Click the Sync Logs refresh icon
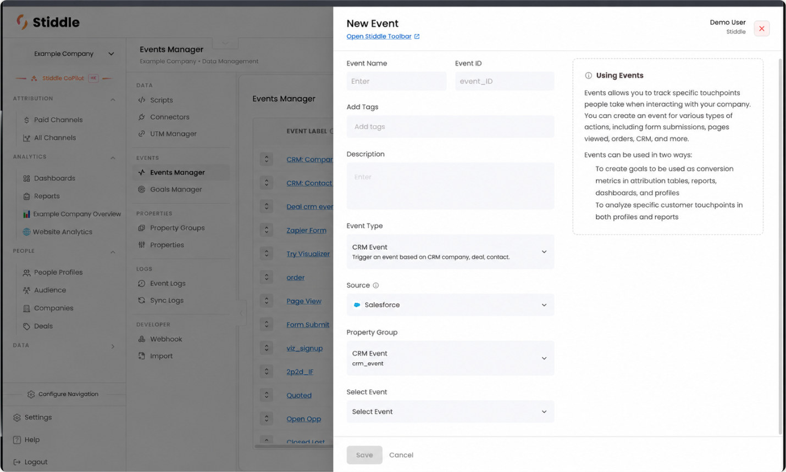 pyautogui.click(x=142, y=300)
